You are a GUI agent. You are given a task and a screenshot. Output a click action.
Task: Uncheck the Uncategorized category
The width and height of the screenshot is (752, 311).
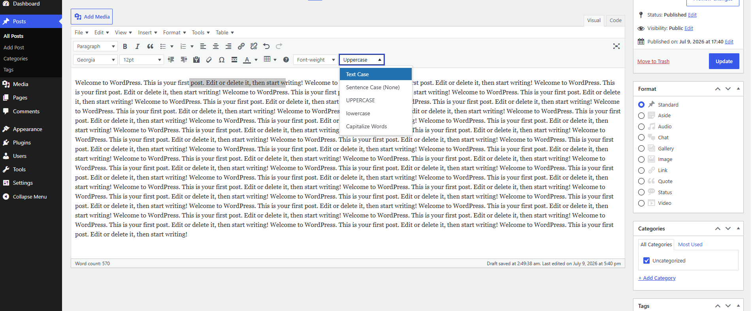646,260
